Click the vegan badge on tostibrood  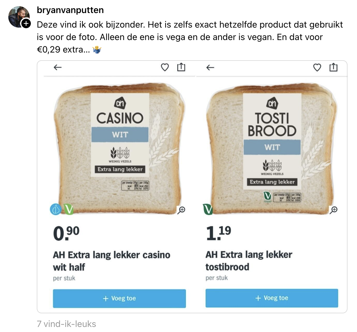click(208, 209)
